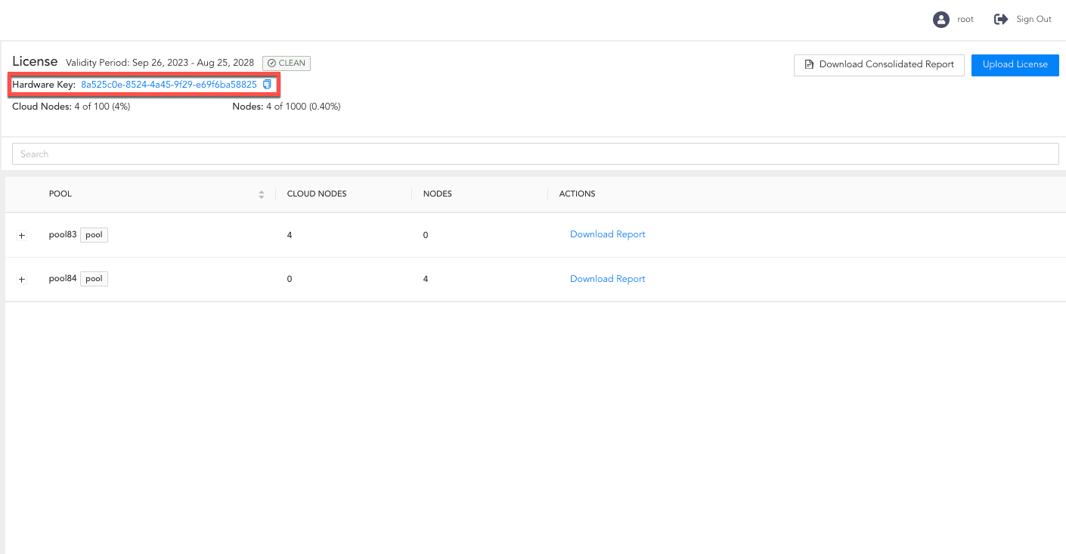
Task: Click the CLOUD NODES column header
Action: pos(317,194)
